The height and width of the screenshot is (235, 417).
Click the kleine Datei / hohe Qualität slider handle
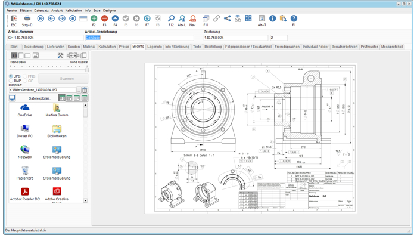[x=87, y=70]
